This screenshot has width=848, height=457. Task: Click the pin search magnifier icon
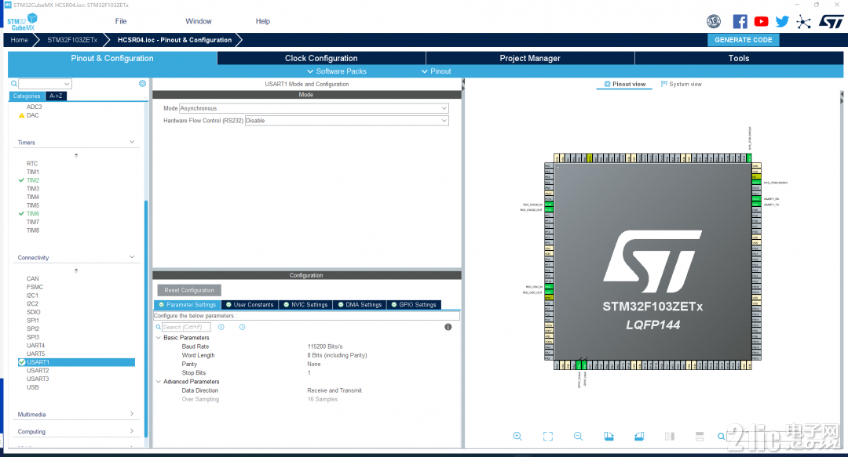[722, 437]
